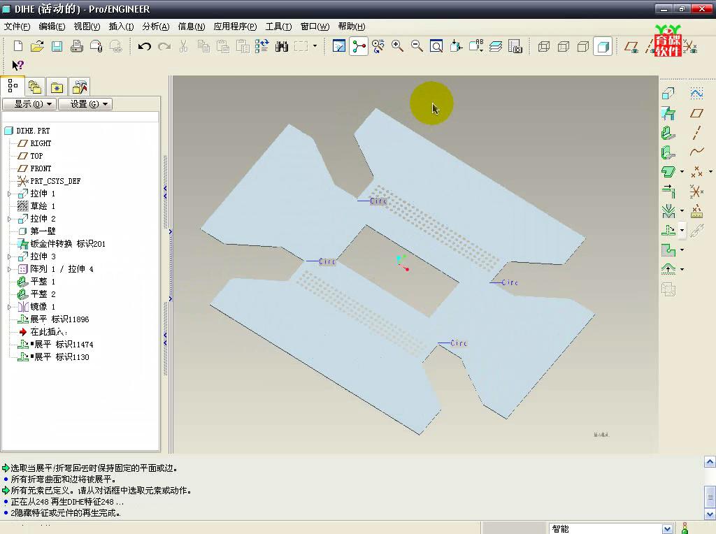Open the 分析(A) menu
716x534 pixels.
point(156,27)
